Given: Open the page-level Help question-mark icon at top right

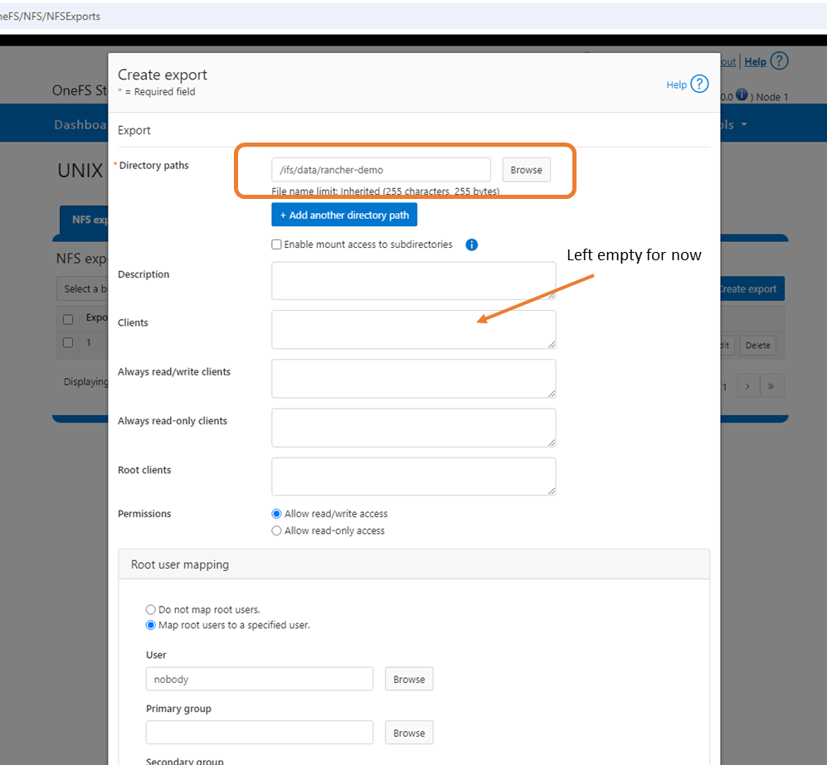Looking at the screenshot, I should click(779, 61).
